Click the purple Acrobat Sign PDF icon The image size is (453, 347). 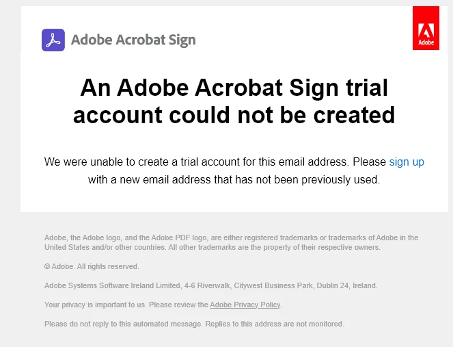tap(53, 40)
